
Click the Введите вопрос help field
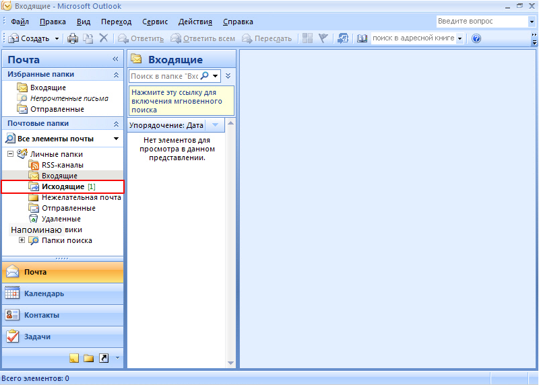(482, 22)
